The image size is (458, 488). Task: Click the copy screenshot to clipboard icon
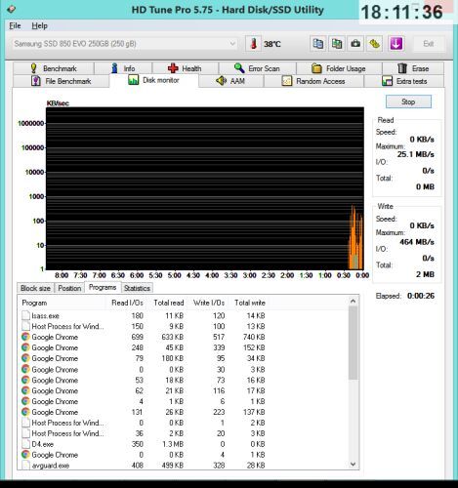[x=337, y=44]
